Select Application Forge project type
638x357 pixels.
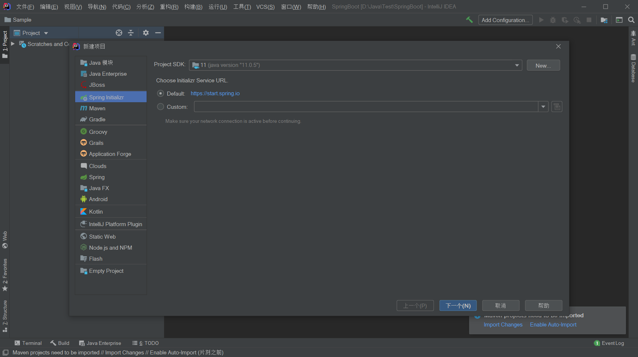(x=111, y=154)
